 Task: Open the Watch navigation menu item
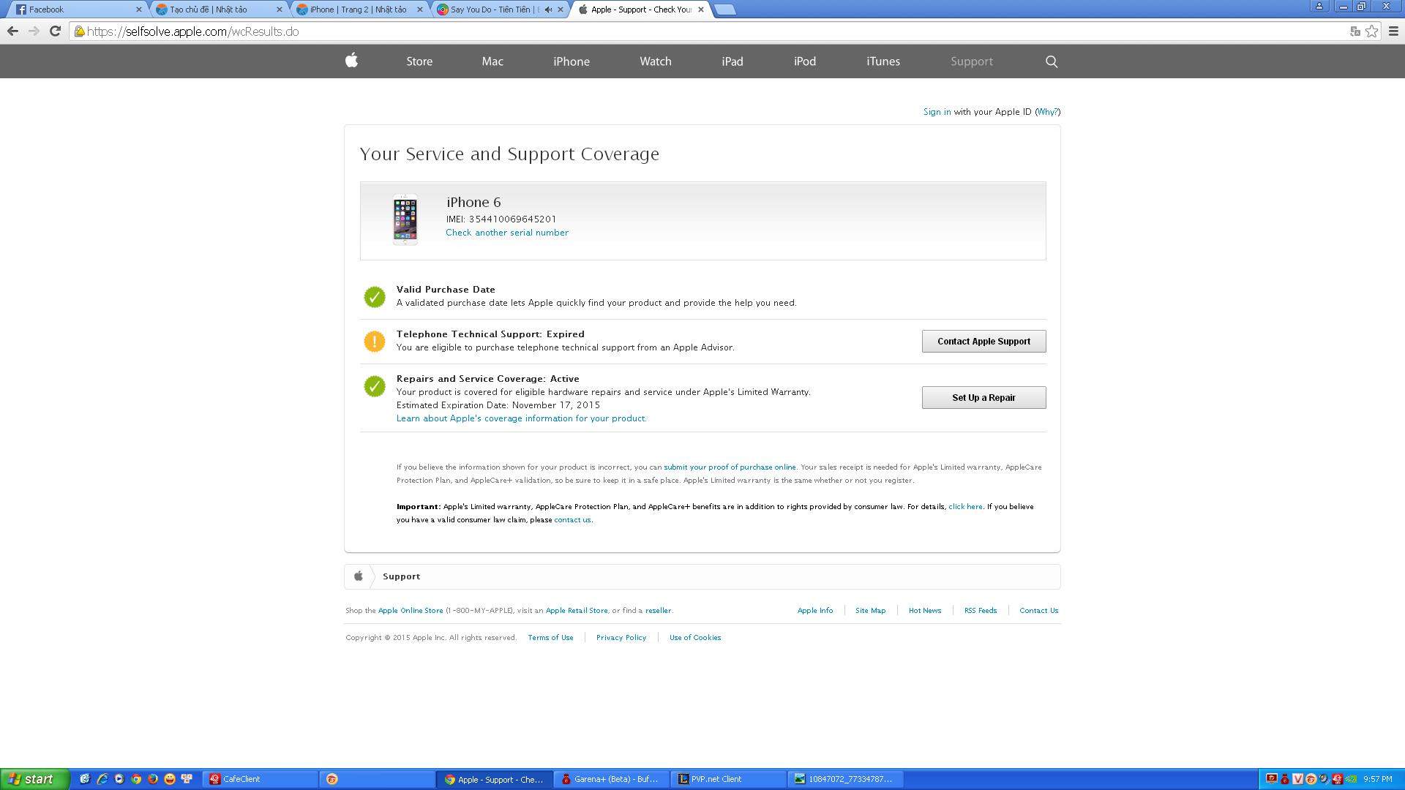[655, 61]
